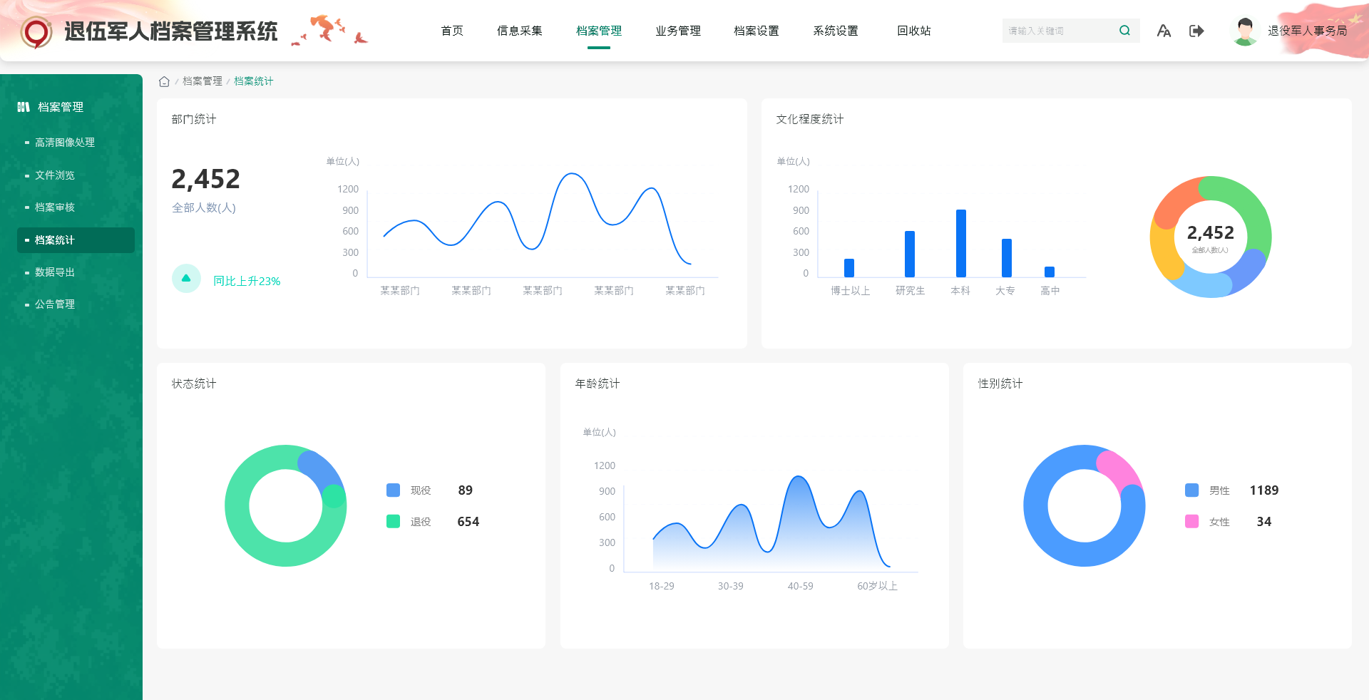The image size is (1369, 700).
Task: Open the 信息采集 top menu
Action: click(x=519, y=31)
